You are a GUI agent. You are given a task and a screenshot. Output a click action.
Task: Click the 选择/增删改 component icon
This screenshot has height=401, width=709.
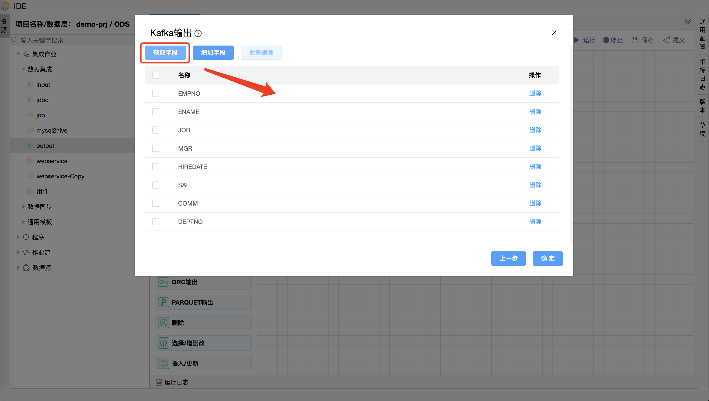[164, 343]
